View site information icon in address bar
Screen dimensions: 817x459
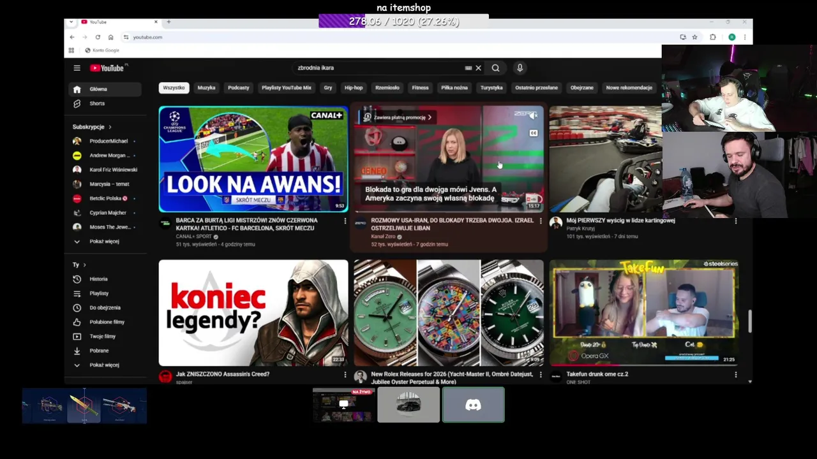coord(126,37)
